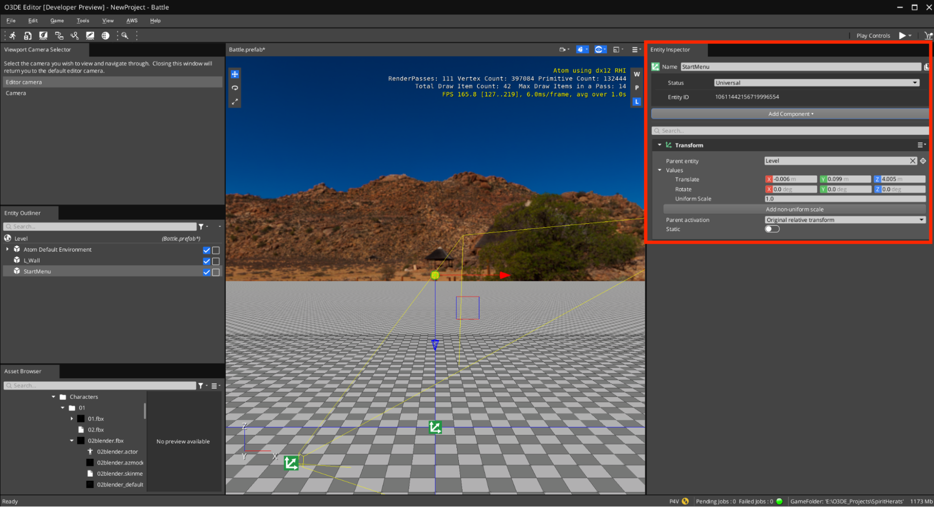
Task: Open the viewport debug information menu
Action: click(582, 49)
